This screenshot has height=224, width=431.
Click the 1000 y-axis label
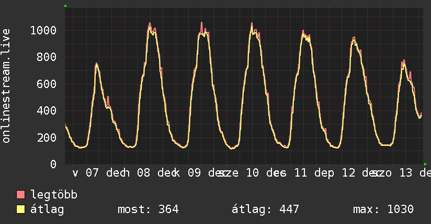coord(43,30)
